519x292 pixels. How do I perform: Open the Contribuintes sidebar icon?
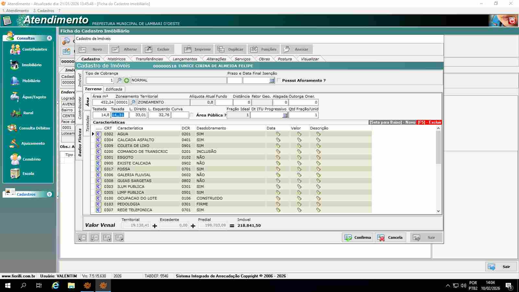pos(15,49)
